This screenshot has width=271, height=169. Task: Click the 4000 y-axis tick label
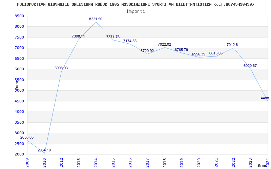point(19,112)
